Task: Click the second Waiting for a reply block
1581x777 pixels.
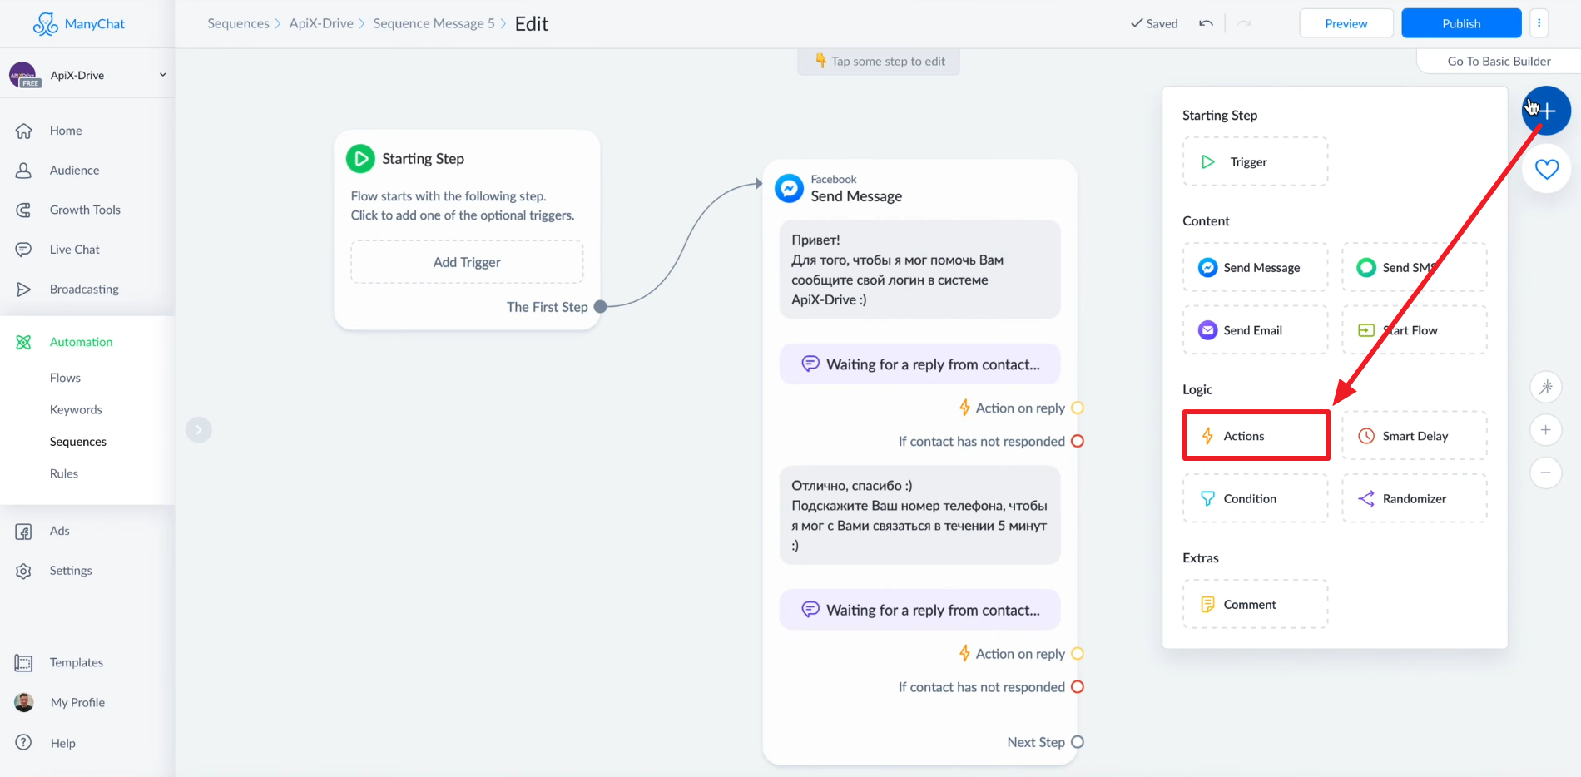Action: click(919, 610)
